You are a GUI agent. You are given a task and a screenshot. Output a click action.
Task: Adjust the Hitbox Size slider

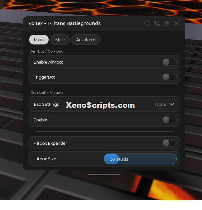coord(140,159)
